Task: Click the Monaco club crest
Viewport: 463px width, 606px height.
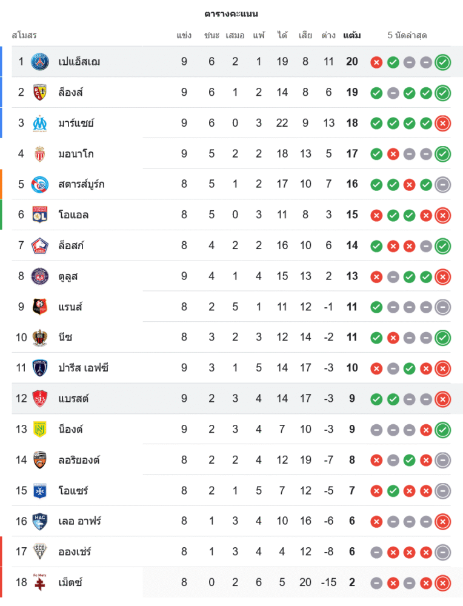Action: pyautogui.click(x=40, y=154)
